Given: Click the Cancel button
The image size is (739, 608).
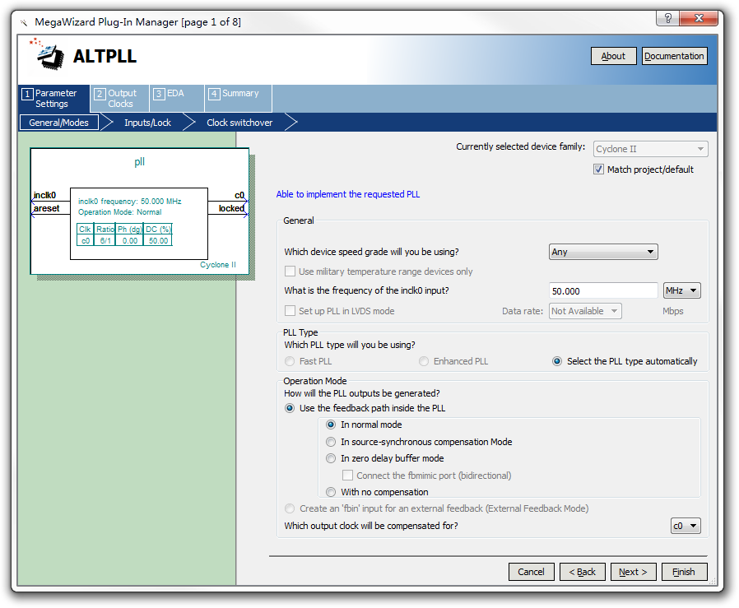Looking at the screenshot, I should (x=531, y=572).
